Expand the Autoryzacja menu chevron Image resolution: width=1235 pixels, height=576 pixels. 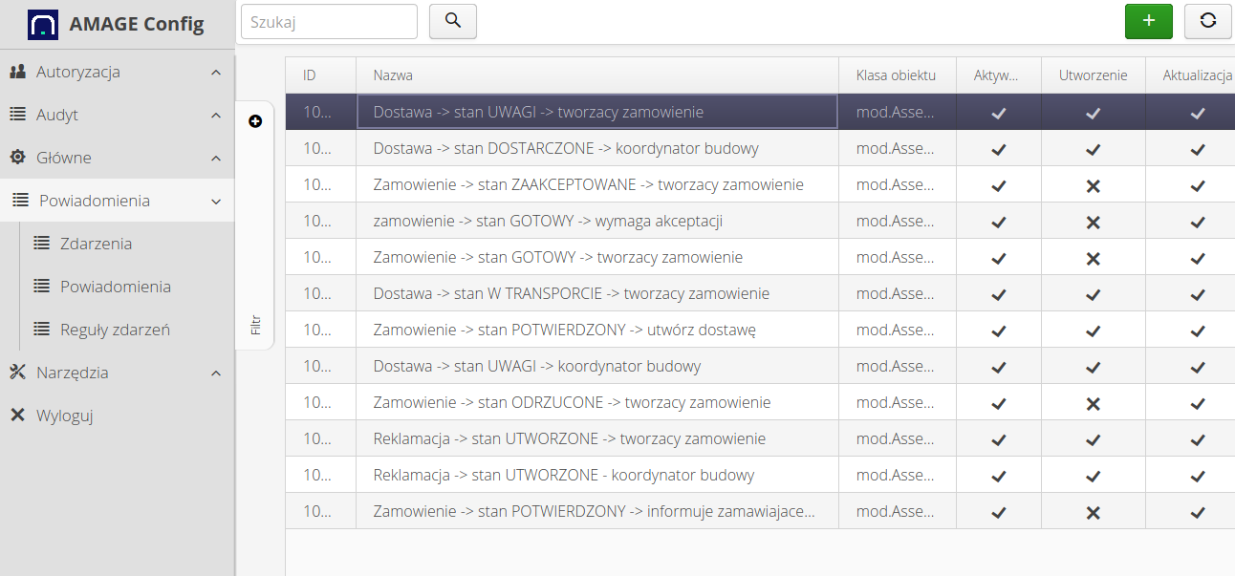(x=216, y=73)
